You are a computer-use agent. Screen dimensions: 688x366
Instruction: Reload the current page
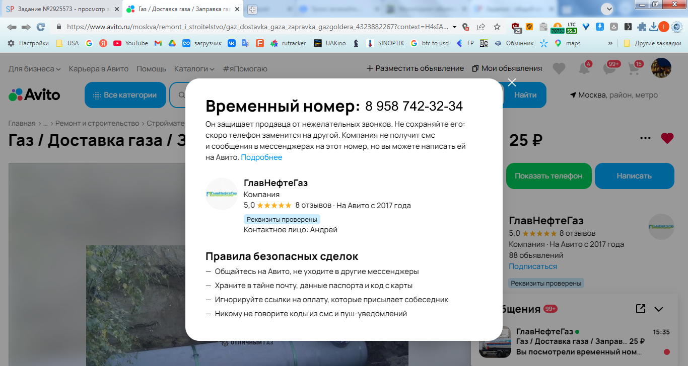point(41,27)
